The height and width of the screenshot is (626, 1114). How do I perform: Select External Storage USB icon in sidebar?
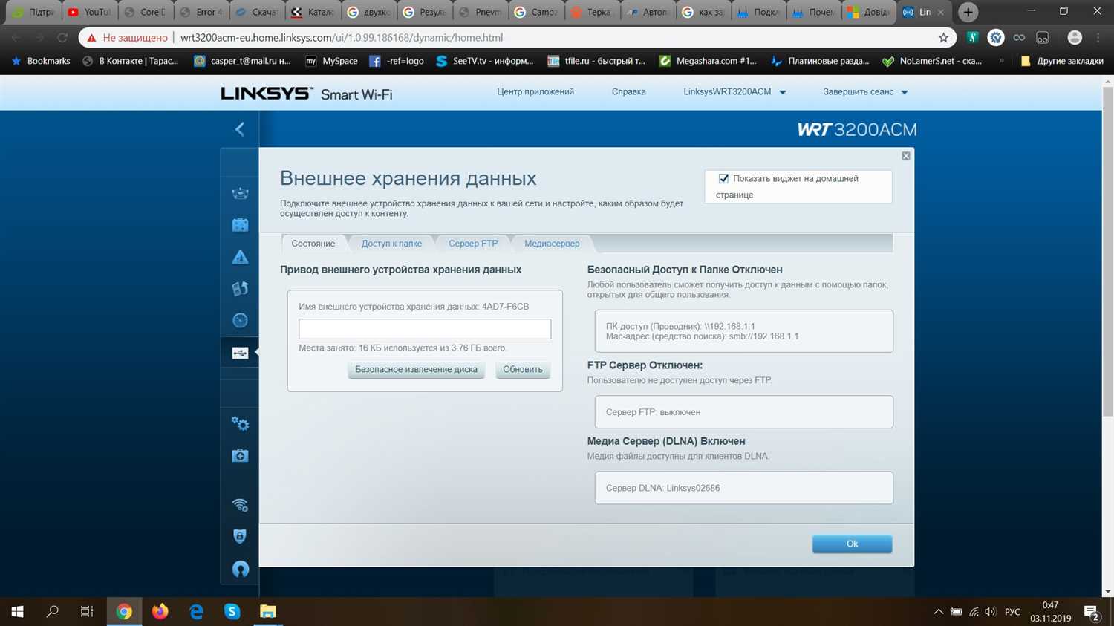click(x=240, y=353)
